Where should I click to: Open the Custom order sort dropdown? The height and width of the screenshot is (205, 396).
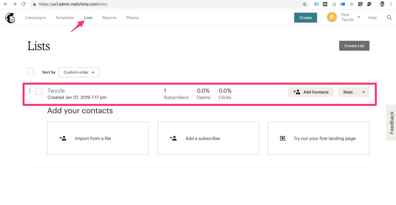coord(79,72)
